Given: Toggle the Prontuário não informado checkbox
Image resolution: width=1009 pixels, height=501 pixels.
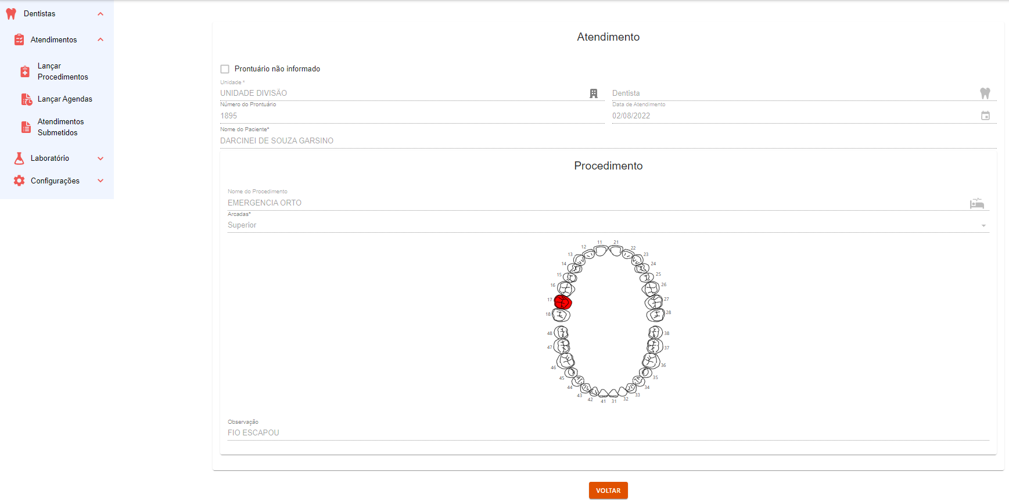Looking at the screenshot, I should point(225,69).
